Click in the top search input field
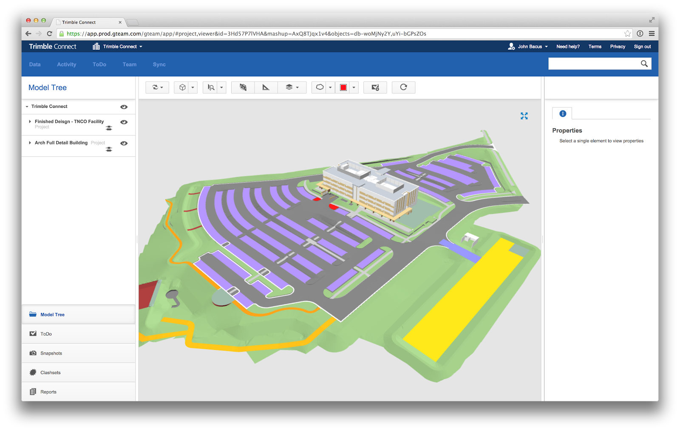The width and height of the screenshot is (680, 431). (594, 64)
